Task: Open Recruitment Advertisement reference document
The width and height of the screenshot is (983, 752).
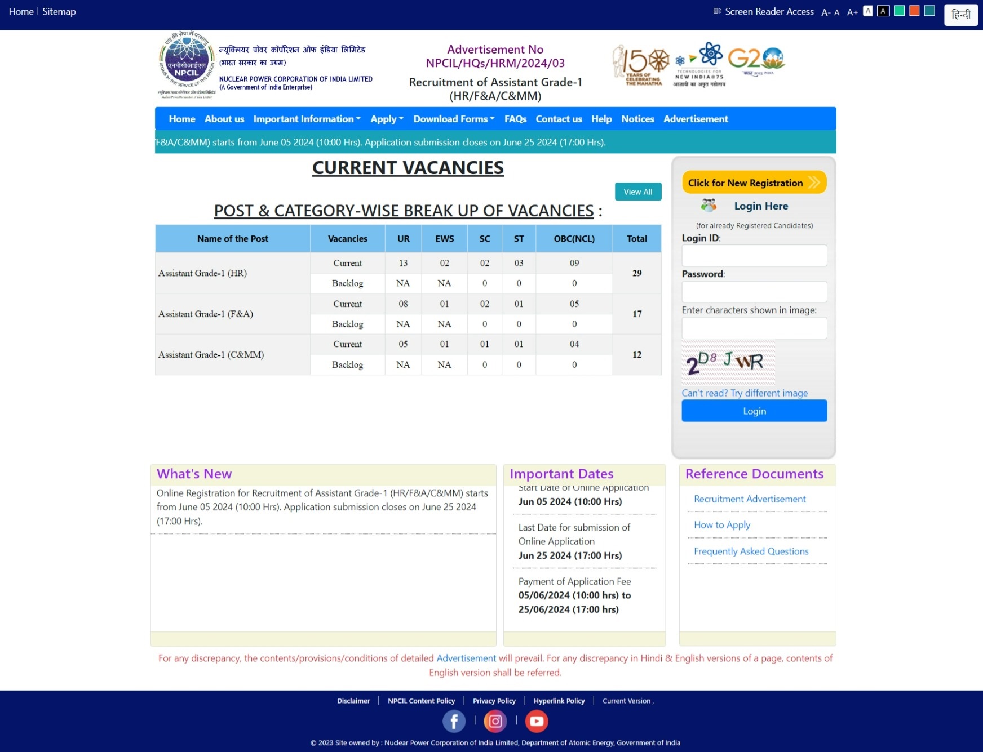Action: (x=750, y=499)
